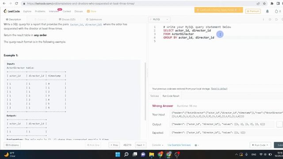Viewport: 283px width, 159px height.
Task: Click the Pick One random problem button
Action: [93, 145]
